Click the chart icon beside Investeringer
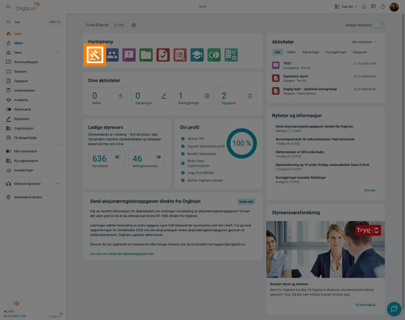 tap(9, 170)
